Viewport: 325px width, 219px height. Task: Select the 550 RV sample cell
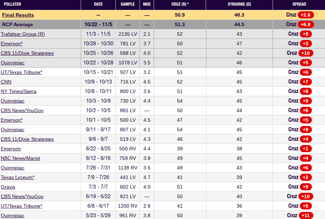tap(128, 149)
